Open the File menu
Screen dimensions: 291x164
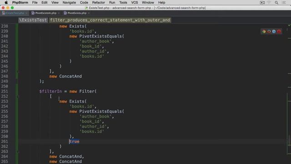click(x=35, y=3)
